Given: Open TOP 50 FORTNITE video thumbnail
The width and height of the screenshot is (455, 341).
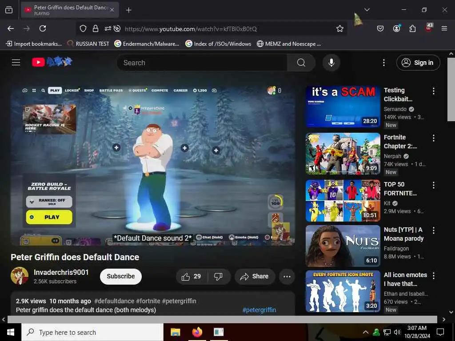Looking at the screenshot, I should 343,201.
